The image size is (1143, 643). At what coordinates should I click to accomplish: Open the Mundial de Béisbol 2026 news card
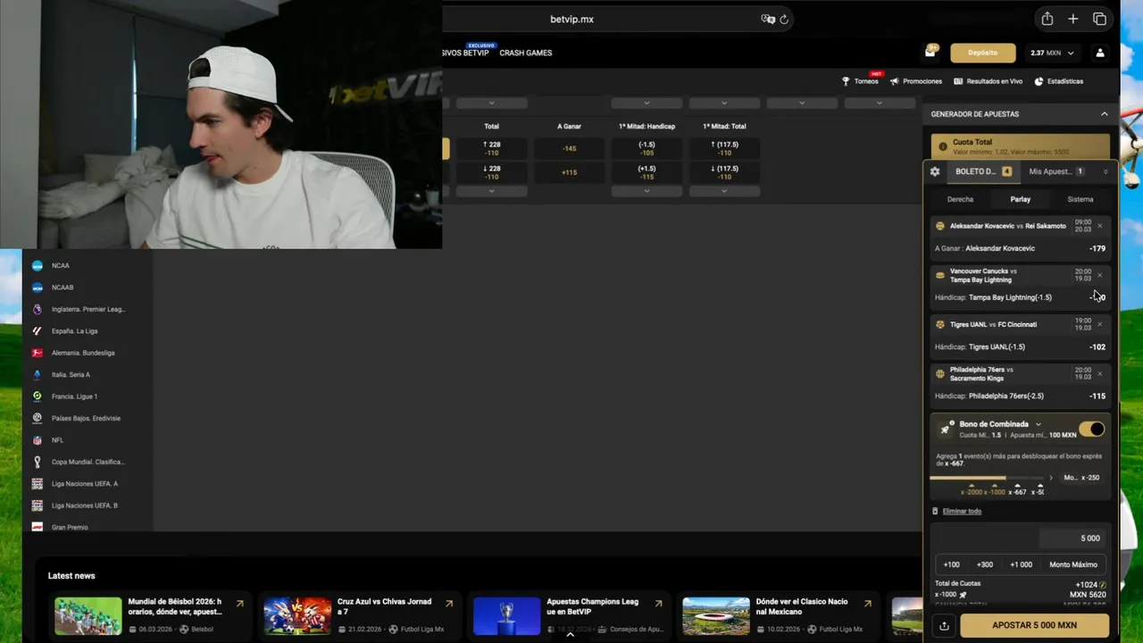[x=149, y=616]
